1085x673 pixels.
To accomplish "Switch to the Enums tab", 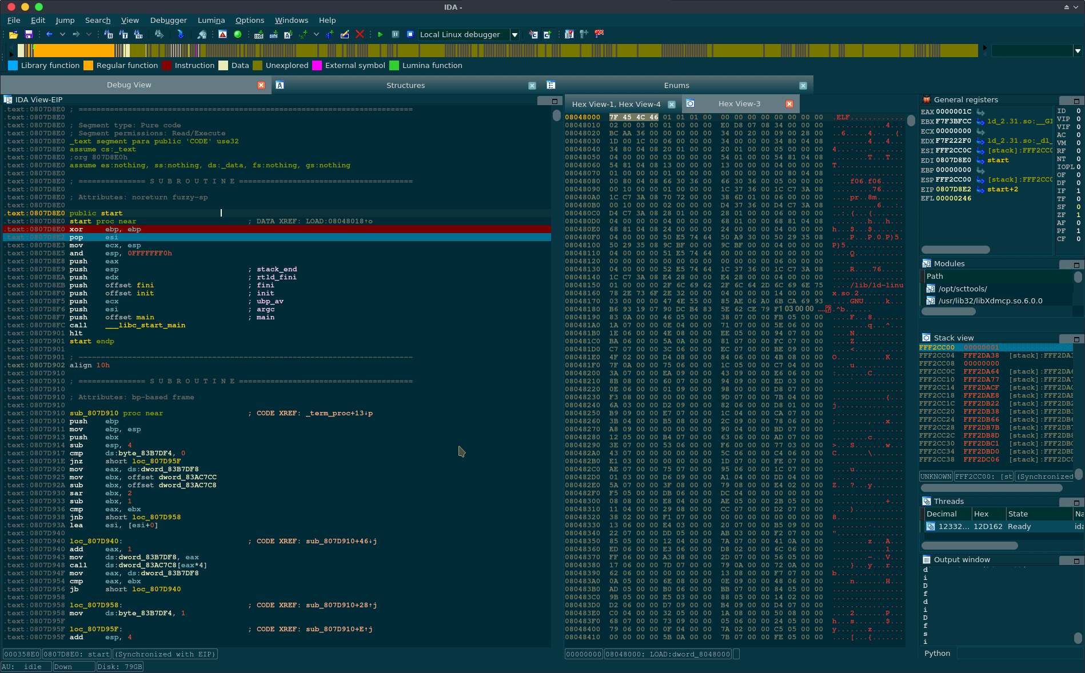I will tap(676, 85).
